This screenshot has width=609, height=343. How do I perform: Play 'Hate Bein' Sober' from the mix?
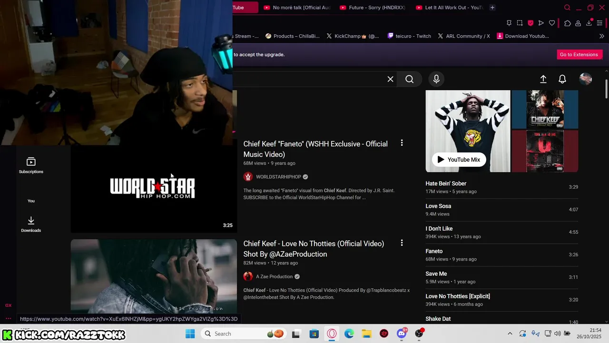click(x=501, y=187)
